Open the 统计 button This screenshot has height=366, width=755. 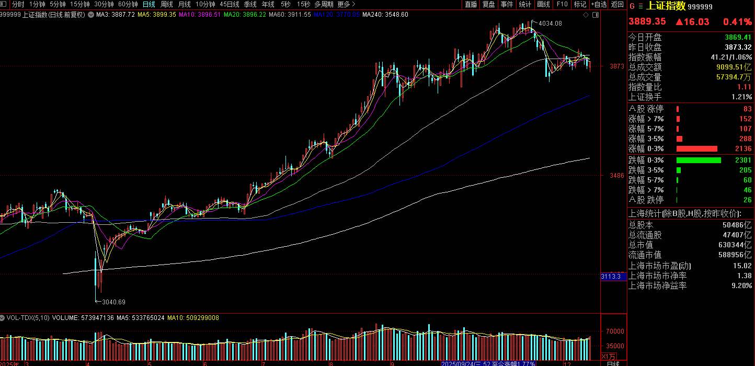coord(525,4)
